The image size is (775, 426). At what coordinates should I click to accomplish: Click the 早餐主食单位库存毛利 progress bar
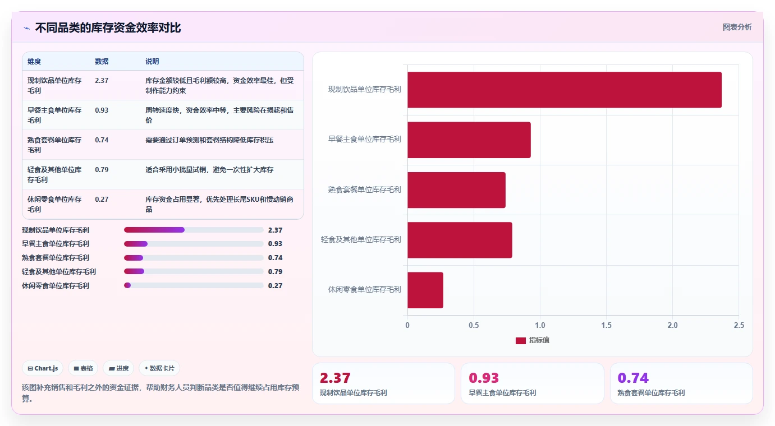[x=194, y=244]
